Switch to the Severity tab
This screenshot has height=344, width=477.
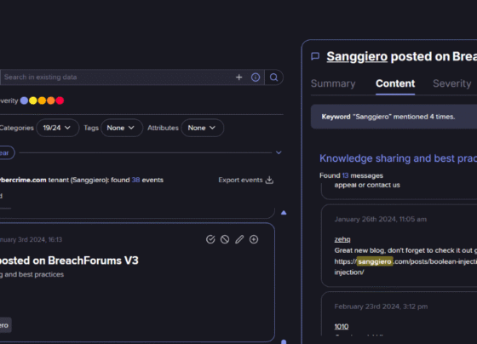tap(451, 83)
